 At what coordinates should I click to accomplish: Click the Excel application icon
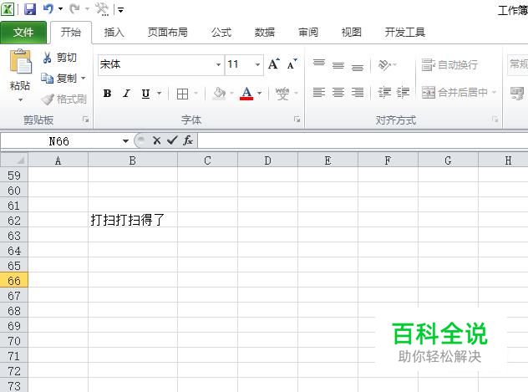click(8, 9)
